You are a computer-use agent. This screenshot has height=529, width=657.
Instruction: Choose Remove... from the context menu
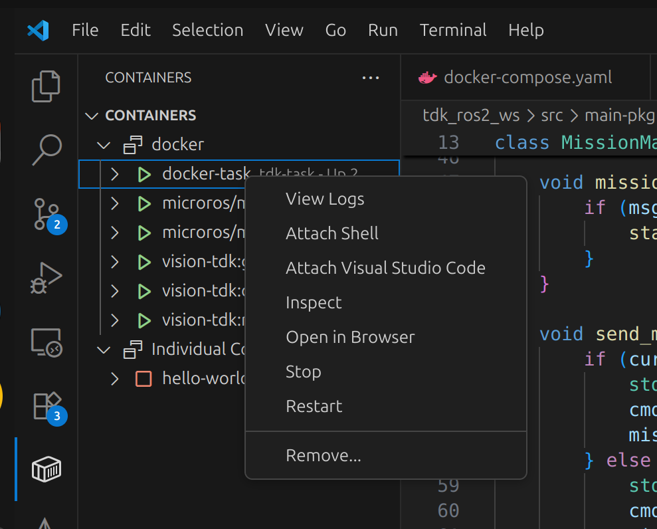pos(324,455)
